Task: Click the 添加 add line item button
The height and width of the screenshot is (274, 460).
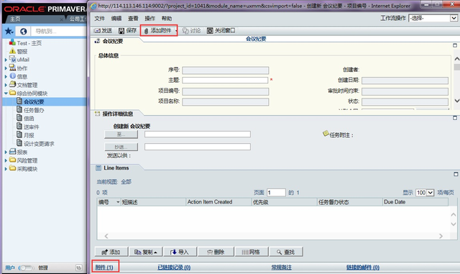Action: [x=111, y=252]
